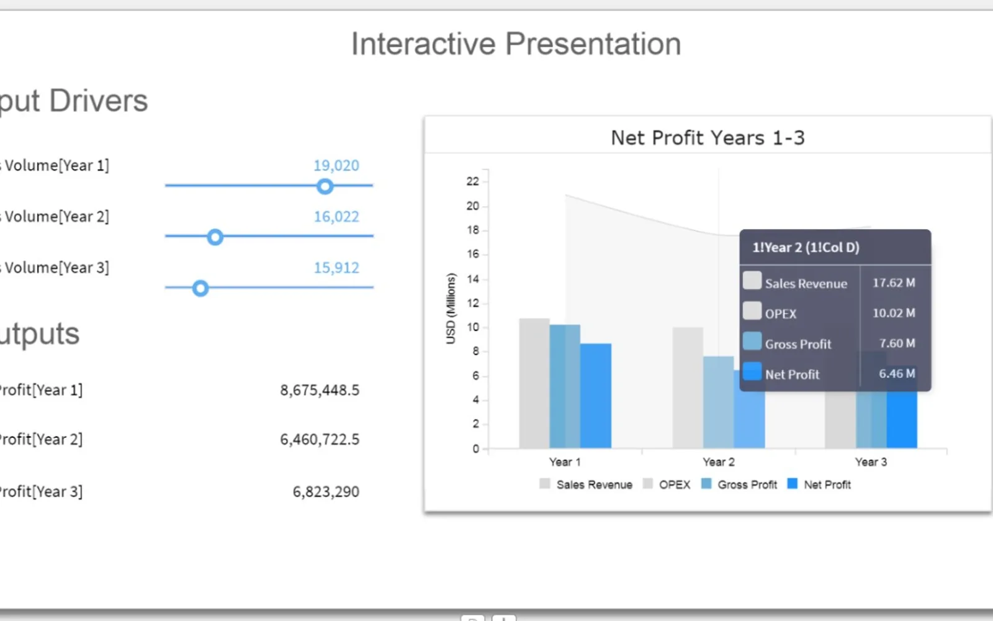
Task: Click tooltip value 6.46 M
Action: [897, 374]
